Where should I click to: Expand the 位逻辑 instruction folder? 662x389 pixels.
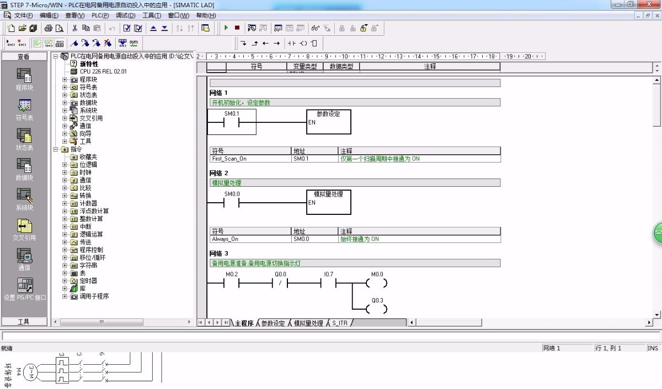[65, 165]
